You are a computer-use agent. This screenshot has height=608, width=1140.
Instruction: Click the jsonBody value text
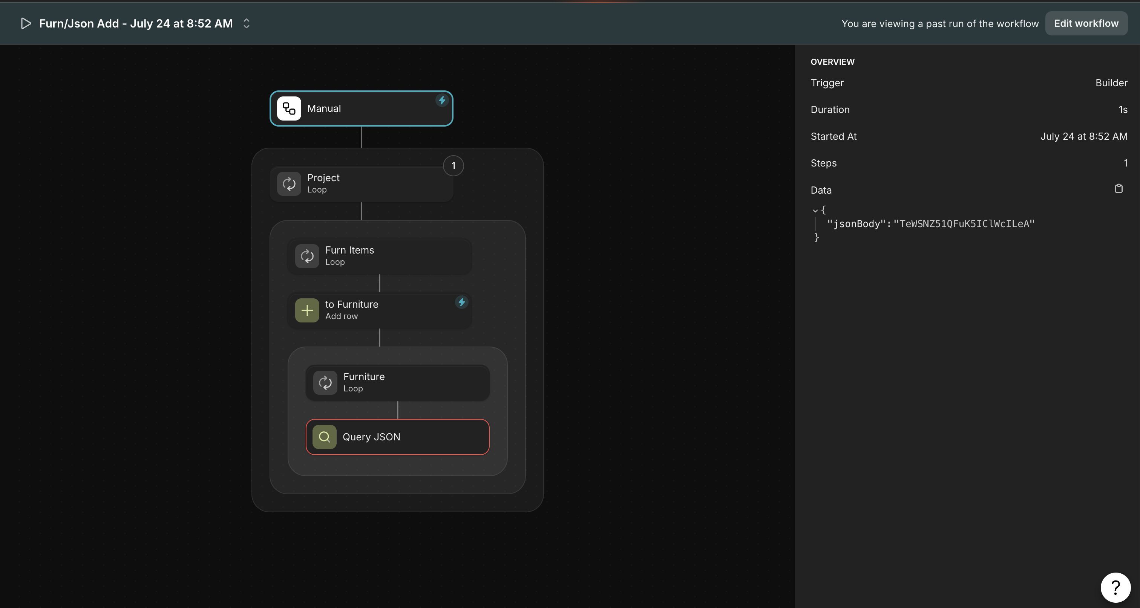click(x=964, y=224)
